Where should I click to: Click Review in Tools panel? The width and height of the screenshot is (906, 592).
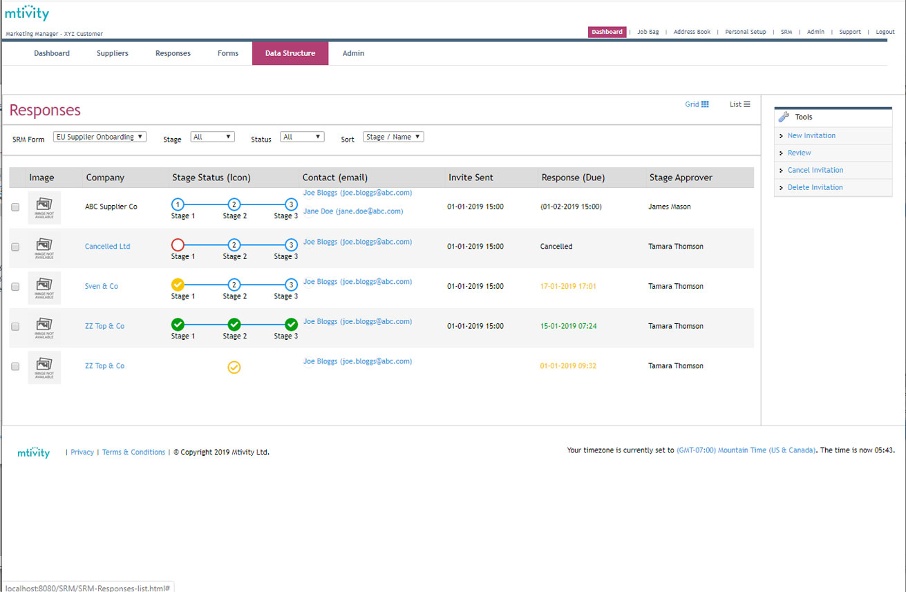pos(800,153)
